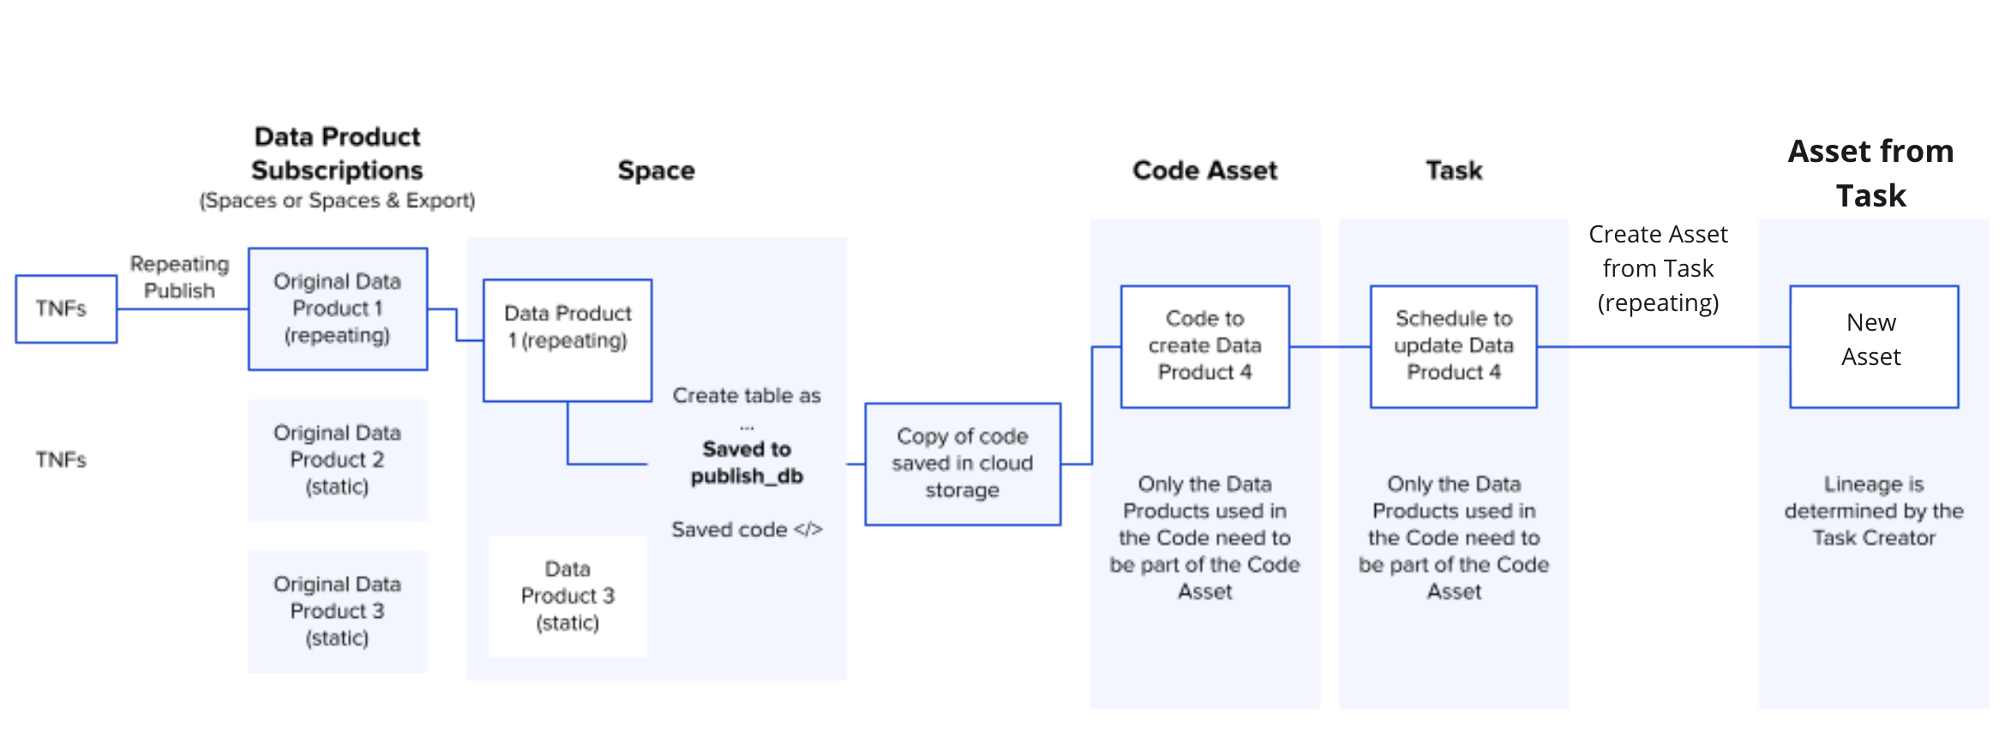Select the Data Product 3 (static) box in Space
Viewport: 2011px width, 730px height.
tap(567, 596)
